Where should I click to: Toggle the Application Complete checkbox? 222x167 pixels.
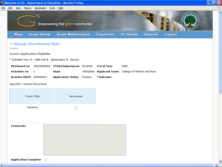[46, 160]
